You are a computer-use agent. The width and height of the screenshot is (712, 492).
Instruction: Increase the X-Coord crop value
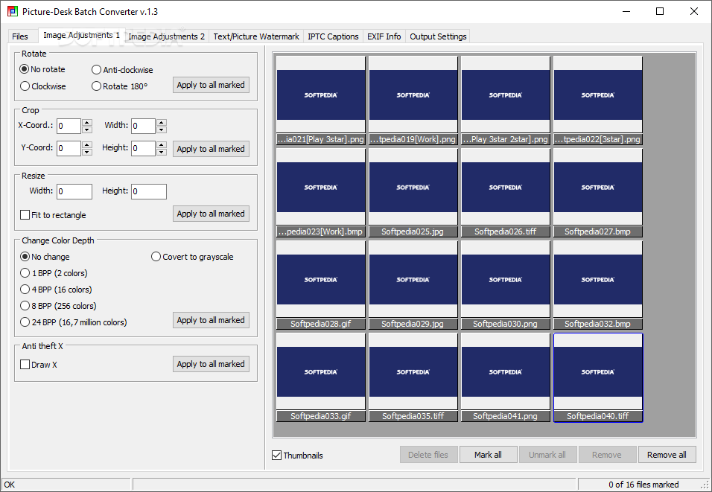[x=87, y=123]
